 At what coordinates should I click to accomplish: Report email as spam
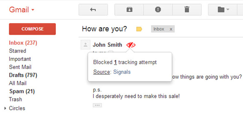click(x=158, y=10)
